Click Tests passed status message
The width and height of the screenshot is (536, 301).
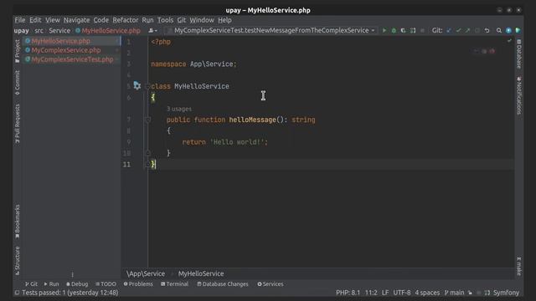(x=70, y=293)
